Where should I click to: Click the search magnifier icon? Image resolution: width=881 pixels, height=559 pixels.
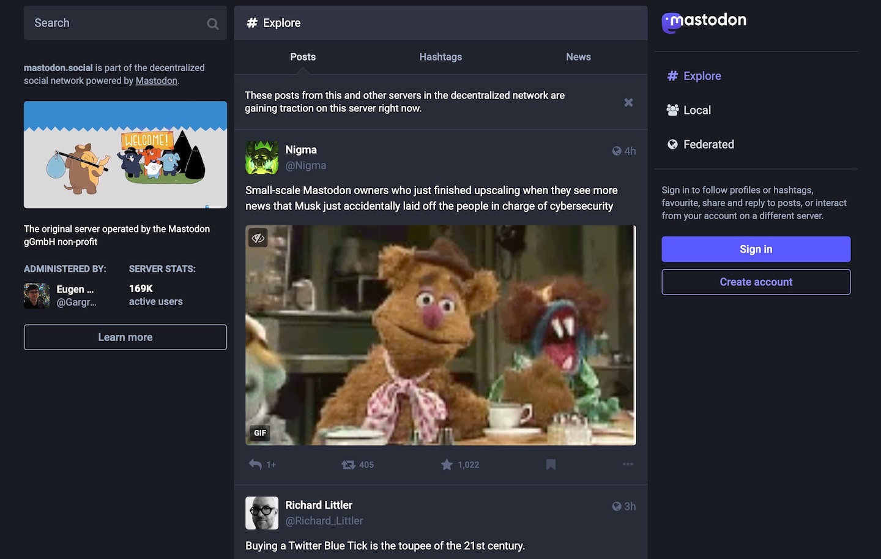212,24
